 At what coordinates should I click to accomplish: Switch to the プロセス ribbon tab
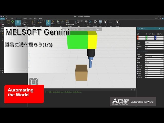[x=13, y=19]
